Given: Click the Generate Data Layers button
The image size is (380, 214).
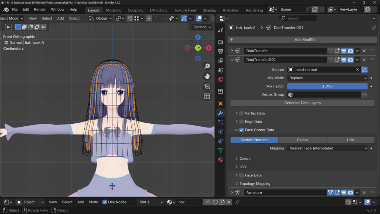Looking at the screenshot, I should click(x=302, y=103).
